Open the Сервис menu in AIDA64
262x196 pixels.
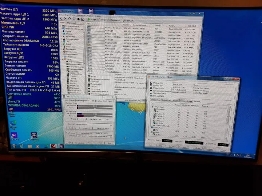click(90, 16)
